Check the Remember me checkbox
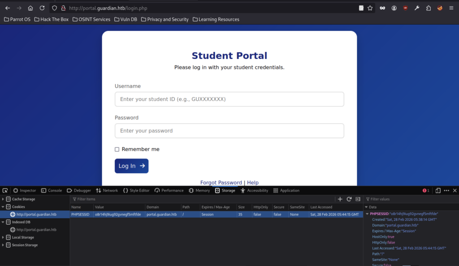This screenshot has height=266, width=459. (117, 150)
